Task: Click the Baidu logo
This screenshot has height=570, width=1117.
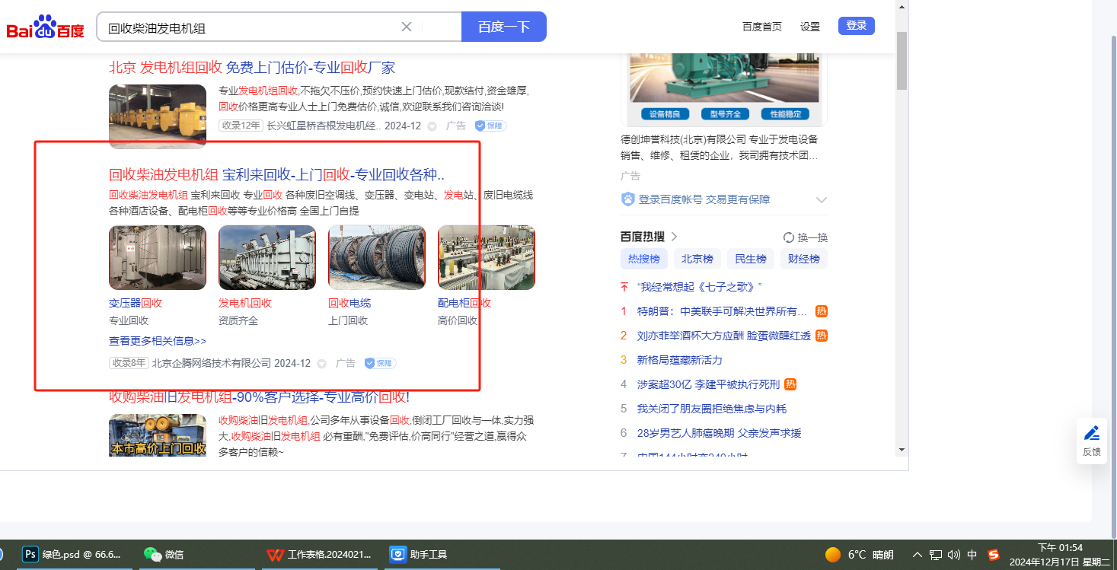Action: coord(46,28)
